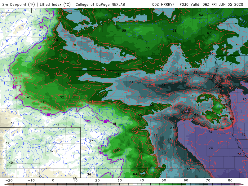This screenshot has height=186, width=248.
Task: Click the 'F030' forecast hour label
Action: (184, 4)
